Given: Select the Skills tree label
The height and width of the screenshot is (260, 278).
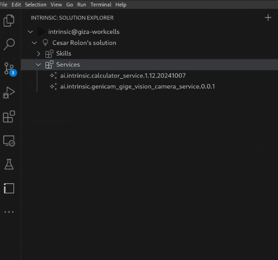Looking at the screenshot, I should (x=64, y=54).
